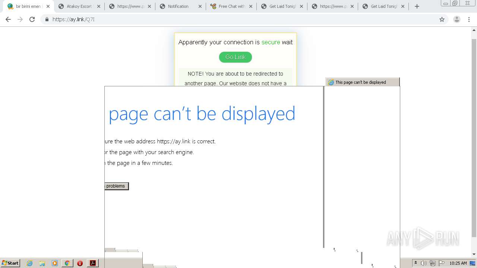Switch to the Atakoy Escort tab
This screenshot has width=477, height=268.
click(x=79, y=6)
